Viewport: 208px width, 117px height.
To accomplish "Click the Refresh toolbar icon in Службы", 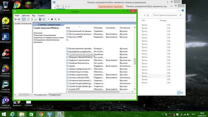I will [32, 19].
